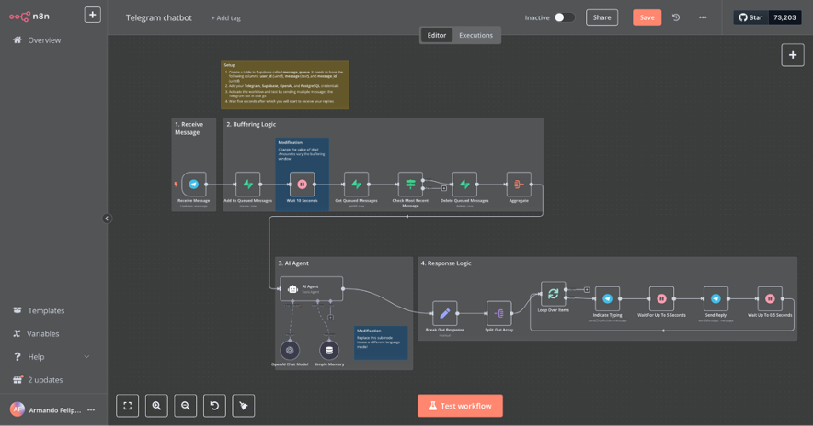Select the OpenAI Chat Model node
Screen dimensions: 813x426
pyautogui.click(x=290, y=351)
